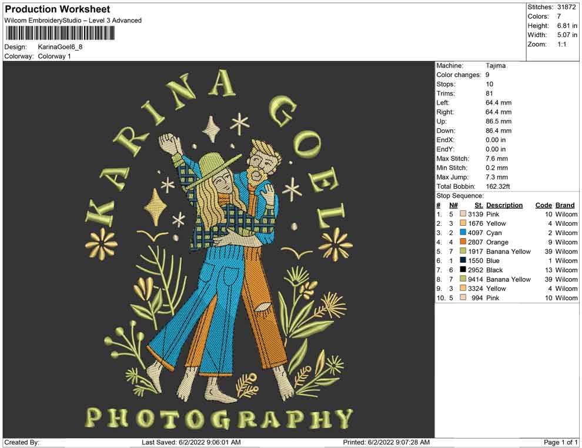Click the Page 1 of 1 indicator

point(561,442)
